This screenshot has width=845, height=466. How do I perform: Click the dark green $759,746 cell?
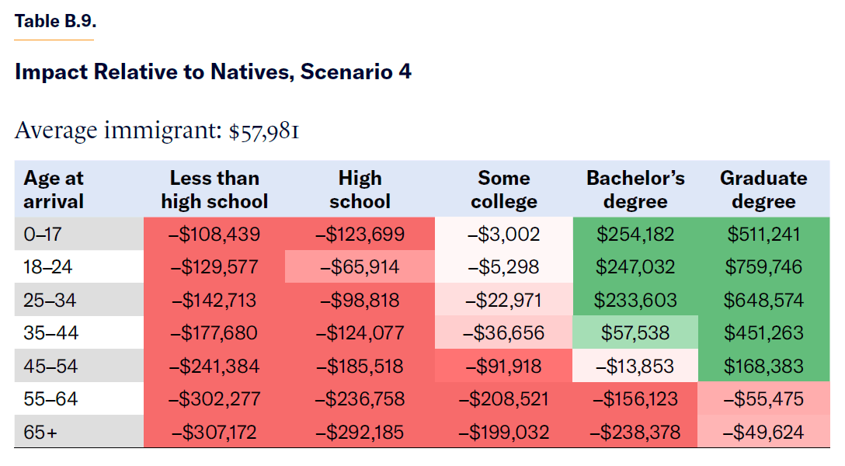tap(763, 267)
